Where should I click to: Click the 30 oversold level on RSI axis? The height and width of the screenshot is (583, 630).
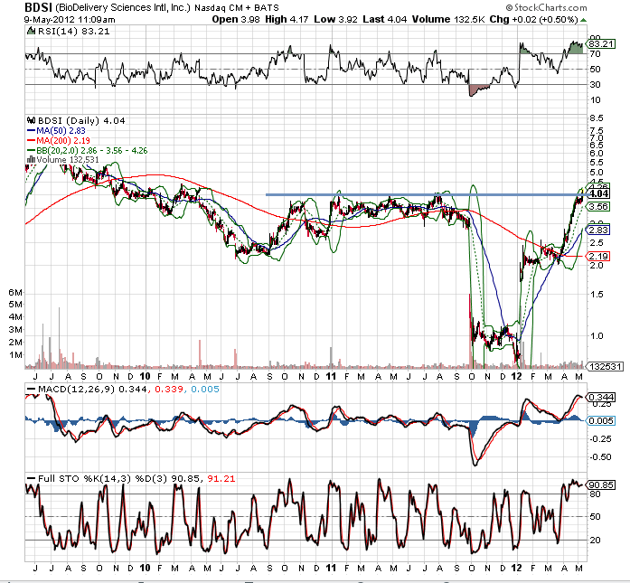[x=596, y=84]
